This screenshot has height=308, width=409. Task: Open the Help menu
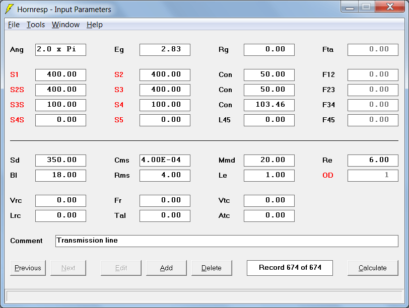(x=94, y=25)
